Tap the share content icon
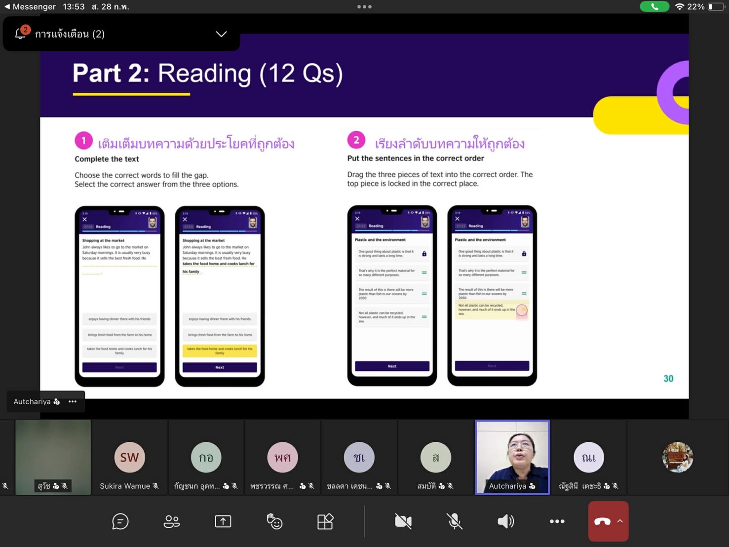This screenshot has height=547, width=729. click(x=223, y=521)
